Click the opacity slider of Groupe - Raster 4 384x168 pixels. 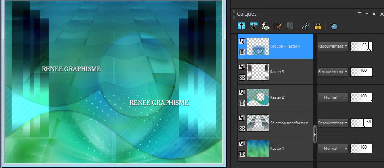tap(361, 46)
